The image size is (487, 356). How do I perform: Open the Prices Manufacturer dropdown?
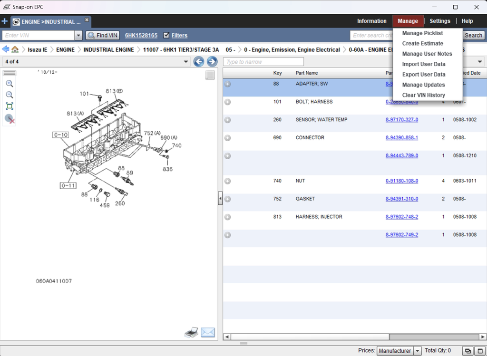point(418,351)
